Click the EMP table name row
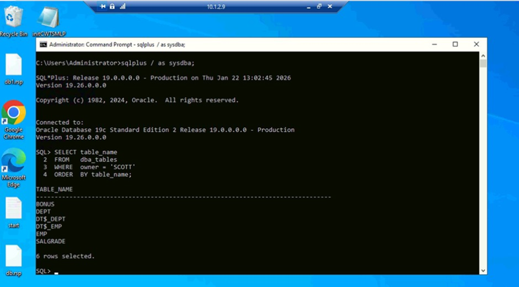Image resolution: width=519 pixels, height=287 pixels. pos(42,234)
